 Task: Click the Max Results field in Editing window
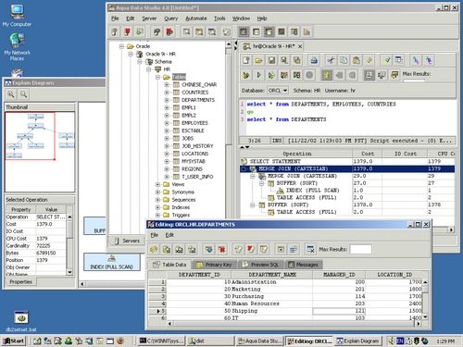pos(360,249)
